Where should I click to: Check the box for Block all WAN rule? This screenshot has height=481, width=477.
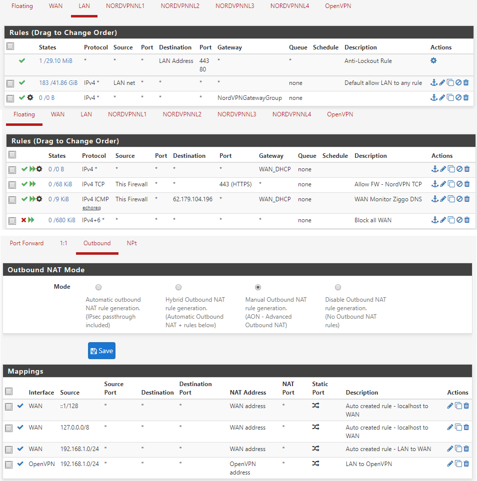tap(12, 220)
